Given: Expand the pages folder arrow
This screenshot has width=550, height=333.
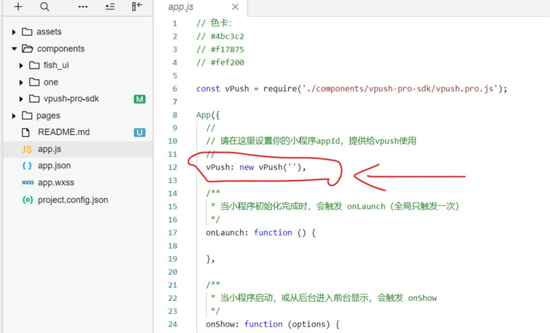Looking at the screenshot, I should click(x=14, y=116).
